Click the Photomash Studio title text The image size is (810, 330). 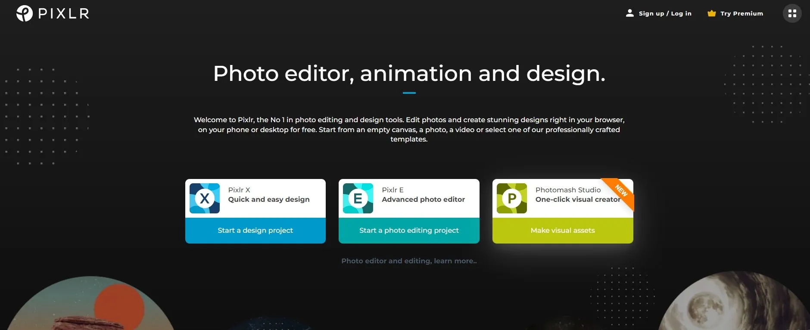(x=568, y=190)
